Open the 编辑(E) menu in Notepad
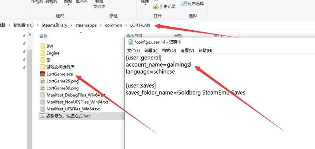 (151, 50)
